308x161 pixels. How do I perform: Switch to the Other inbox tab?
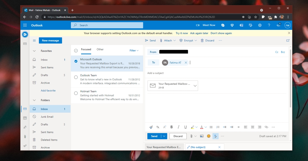coord(100,49)
